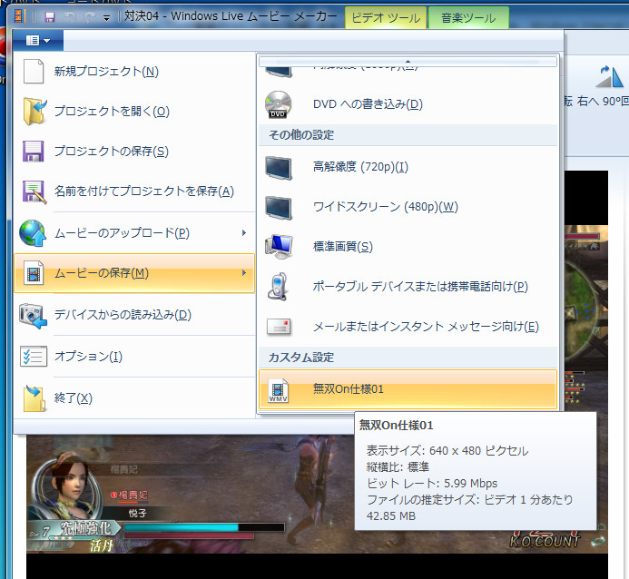The height and width of the screenshot is (579, 629).
Task: Choose プロジェクトを開く(O)
Action: pos(134,111)
